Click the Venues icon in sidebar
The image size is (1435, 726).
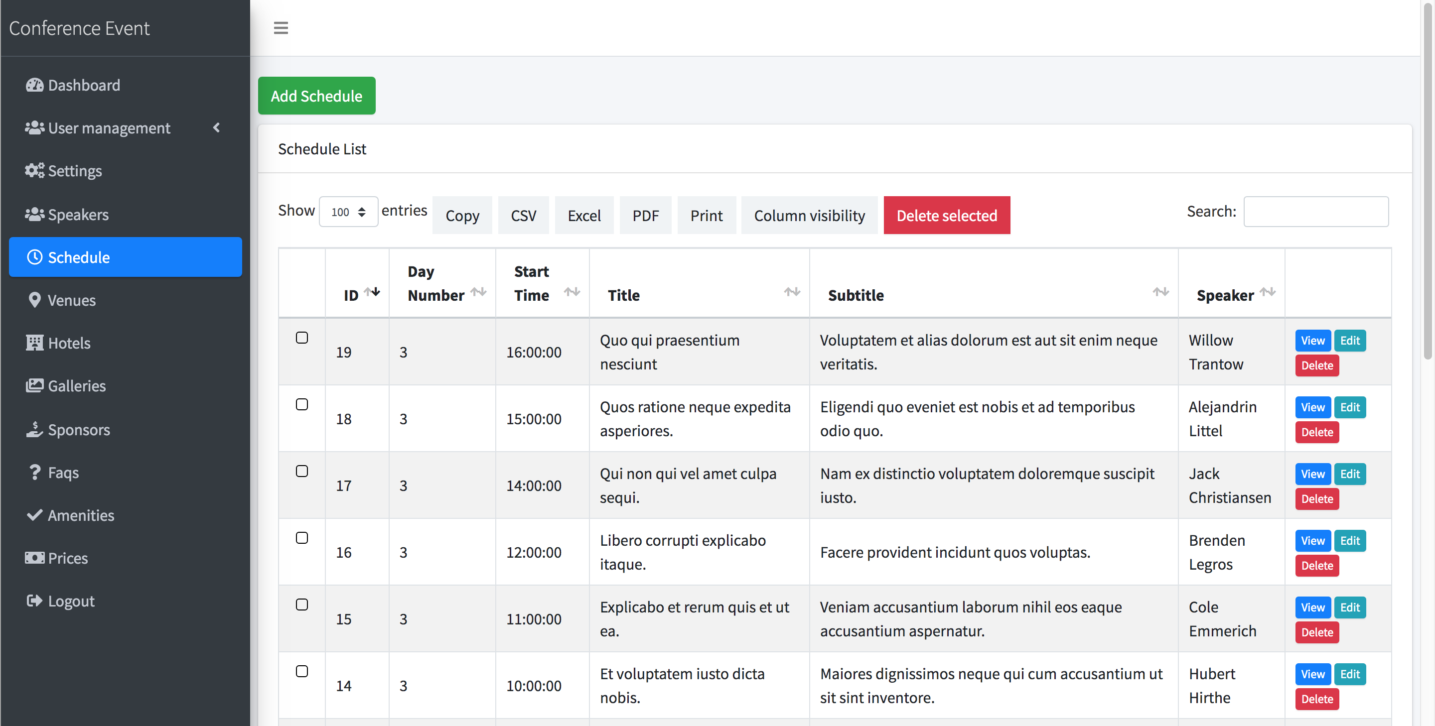tap(34, 299)
